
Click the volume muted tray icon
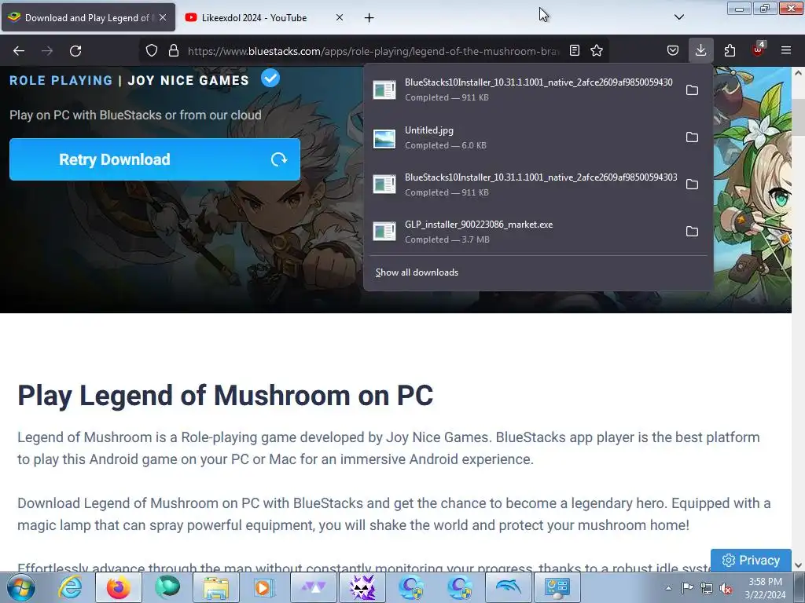[726, 589]
